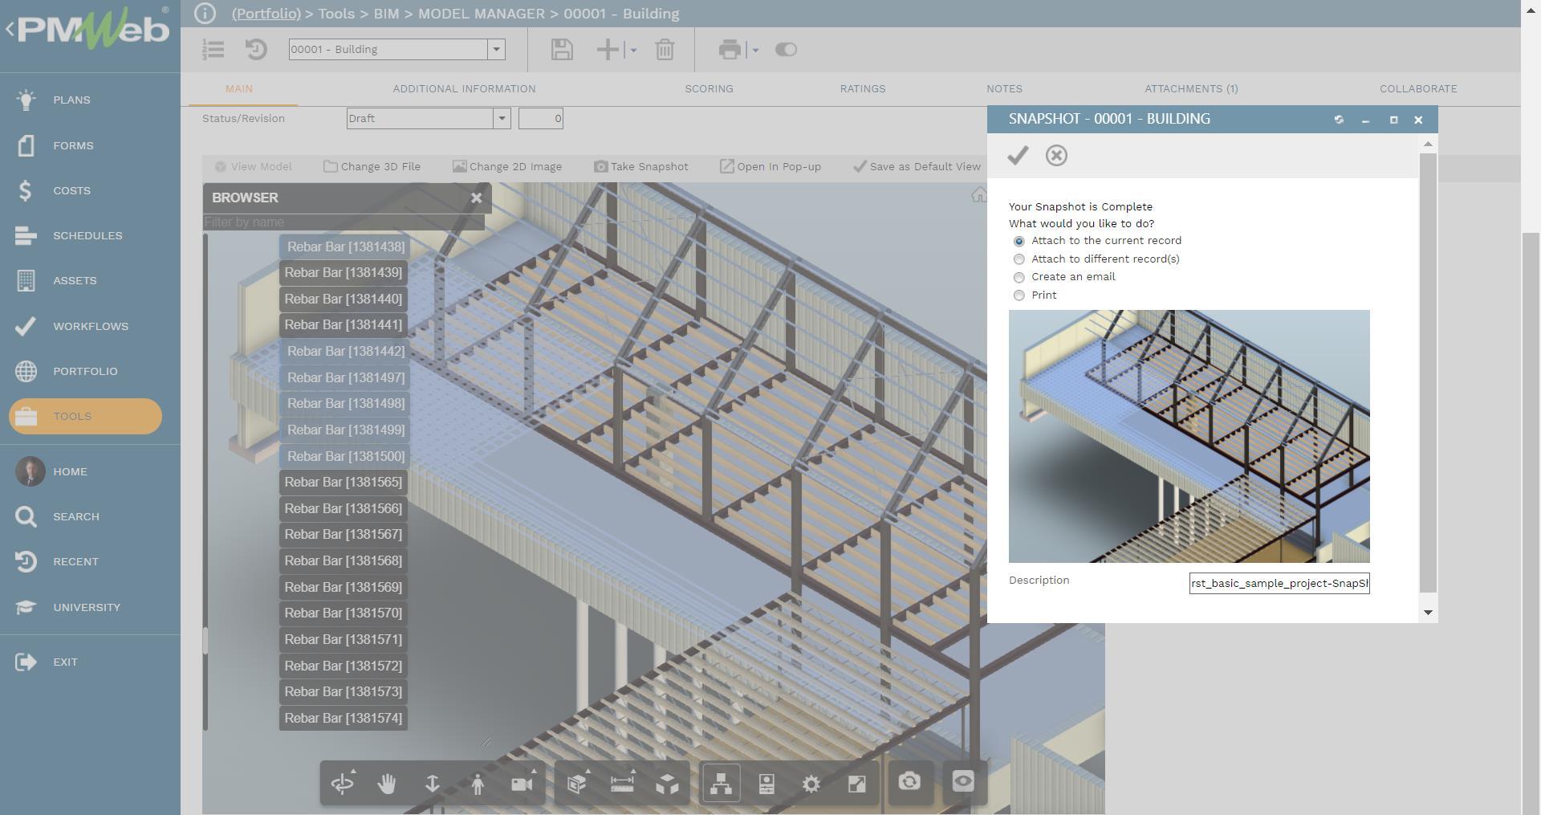Click the history clock icon in toolbar
This screenshot has height=815, width=1541.
click(x=256, y=50)
